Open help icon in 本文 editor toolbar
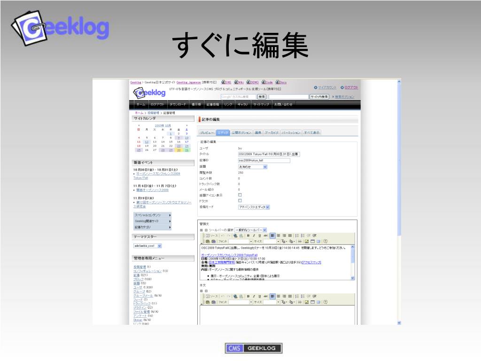The width and height of the screenshot is (481, 361). pos(326,302)
